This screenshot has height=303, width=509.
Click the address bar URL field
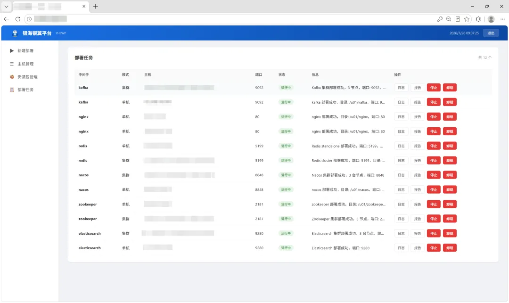click(227, 19)
